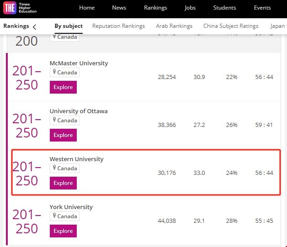Click the back chevron beside Rankings
287x247 pixels.
[34, 26]
